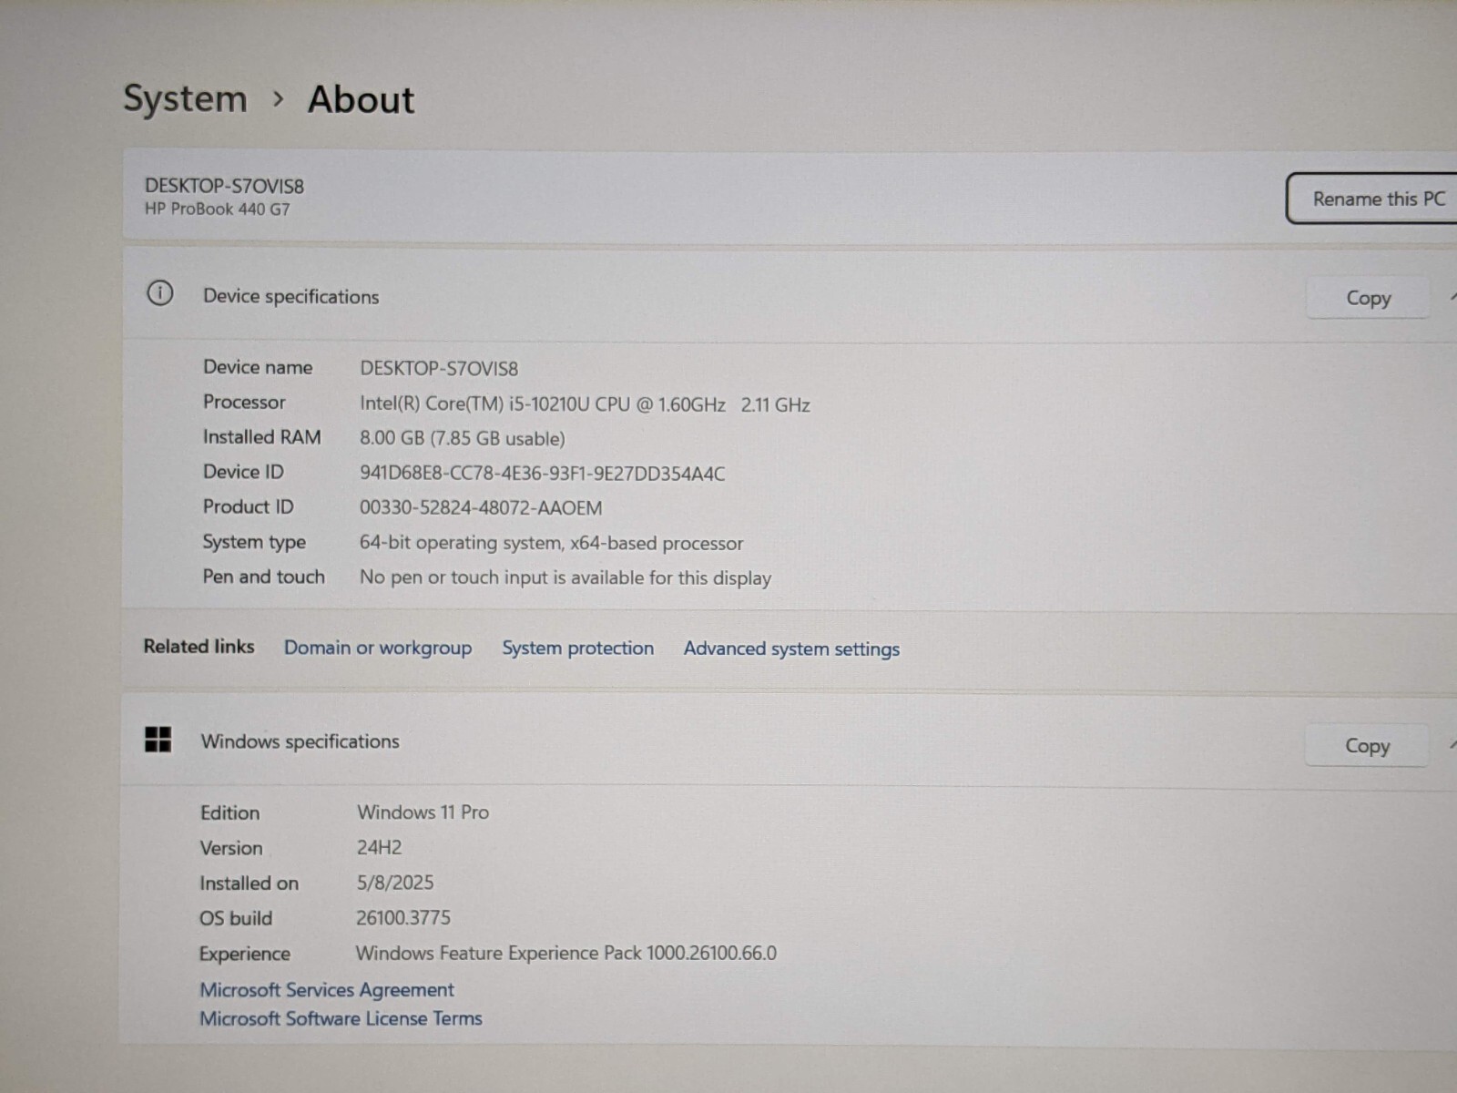Screen dimensions: 1457x1093
Task: Select the Device ID value 941D68E8-CC78
Action: click(542, 474)
